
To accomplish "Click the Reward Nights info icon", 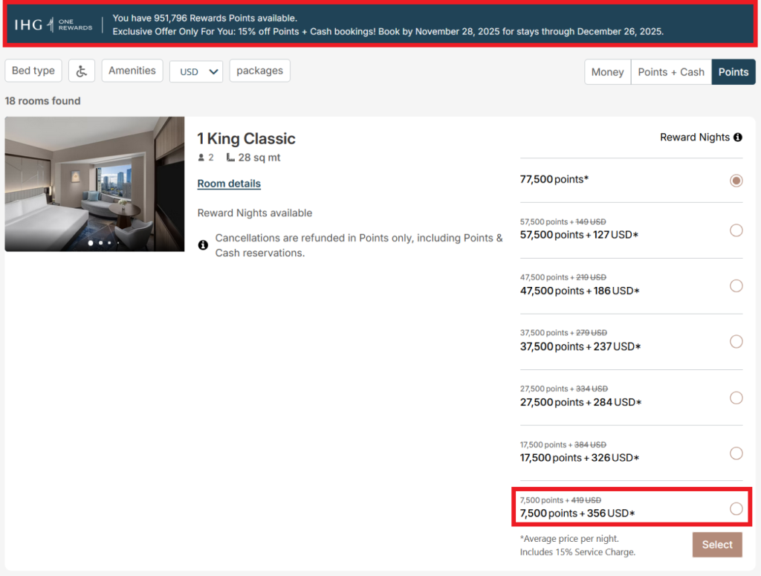I will point(738,137).
